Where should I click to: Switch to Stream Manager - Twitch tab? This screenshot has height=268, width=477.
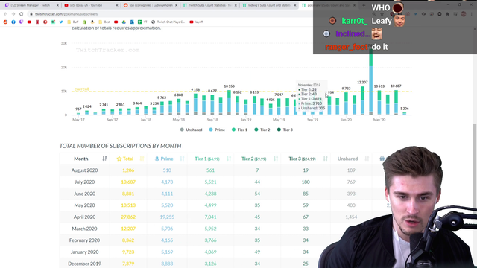[x=31, y=5]
